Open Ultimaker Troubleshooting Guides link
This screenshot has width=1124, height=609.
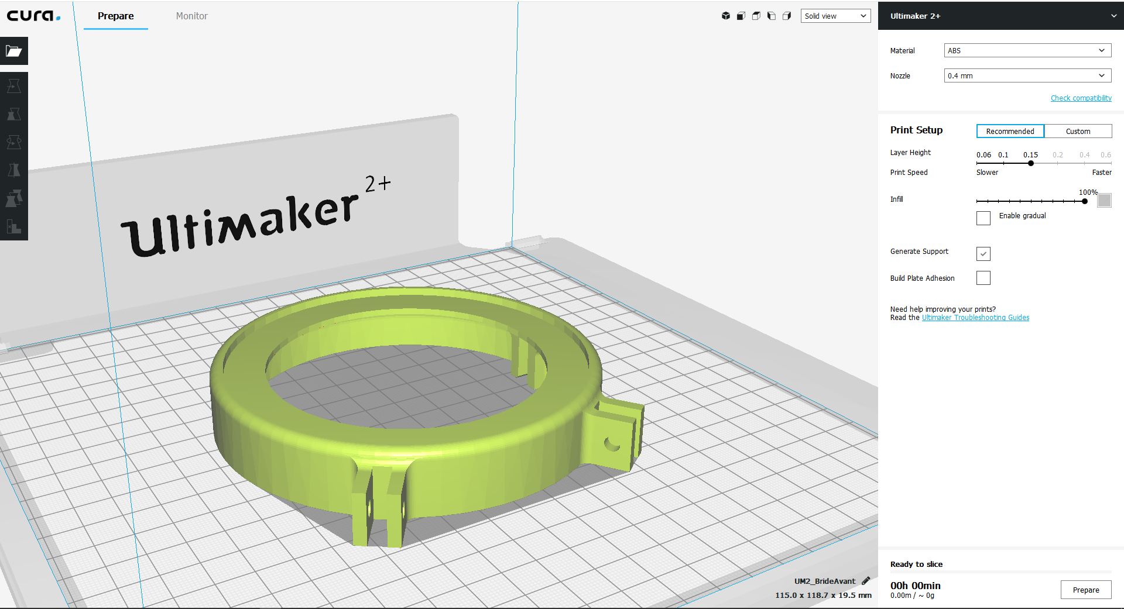pos(975,318)
